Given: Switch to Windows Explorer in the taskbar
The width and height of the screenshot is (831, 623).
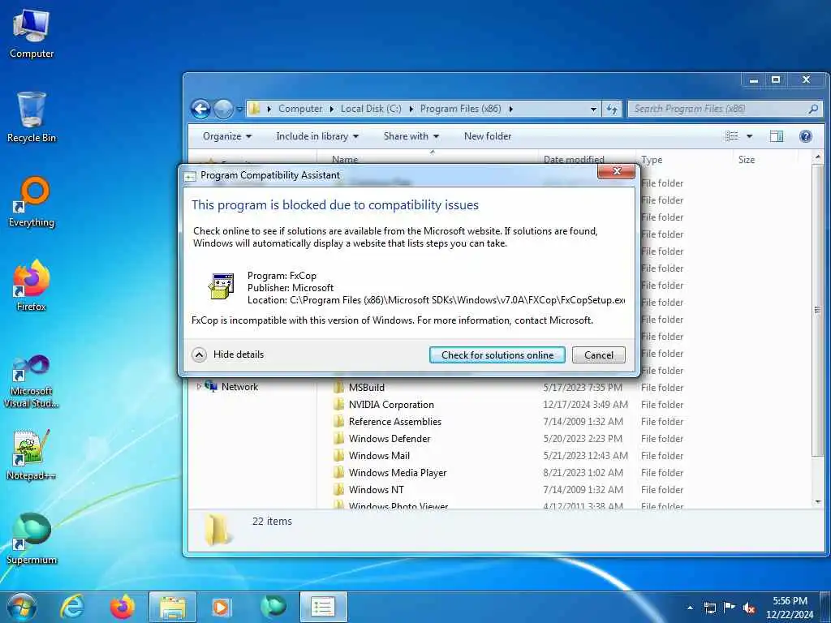Looking at the screenshot, I should (173, 607).
